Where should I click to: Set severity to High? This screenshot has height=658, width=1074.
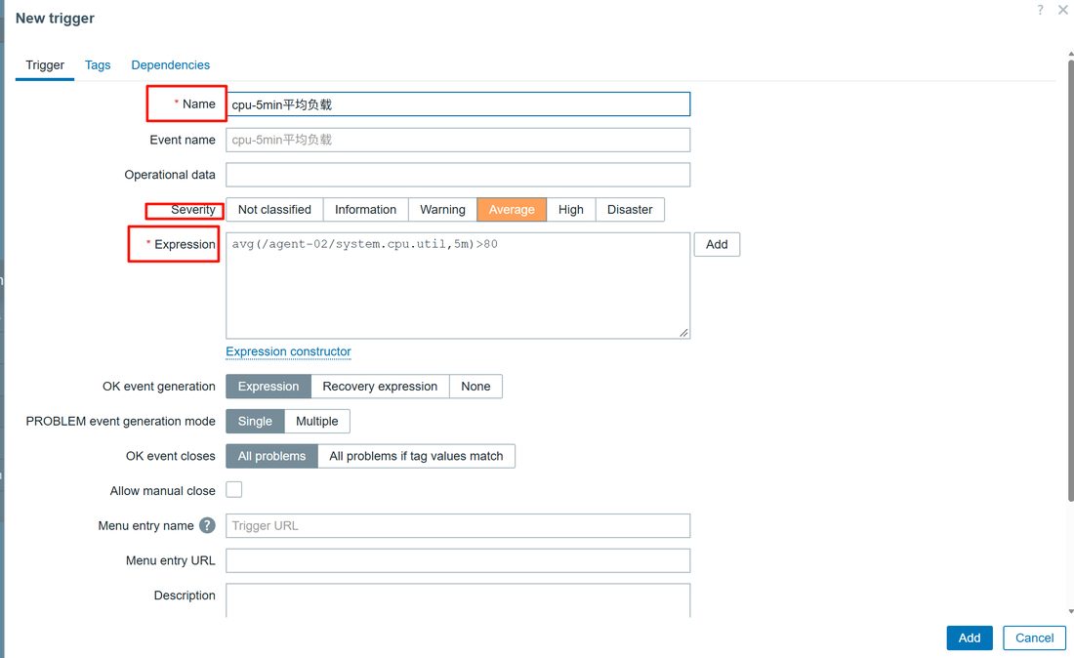click(571, 210)
